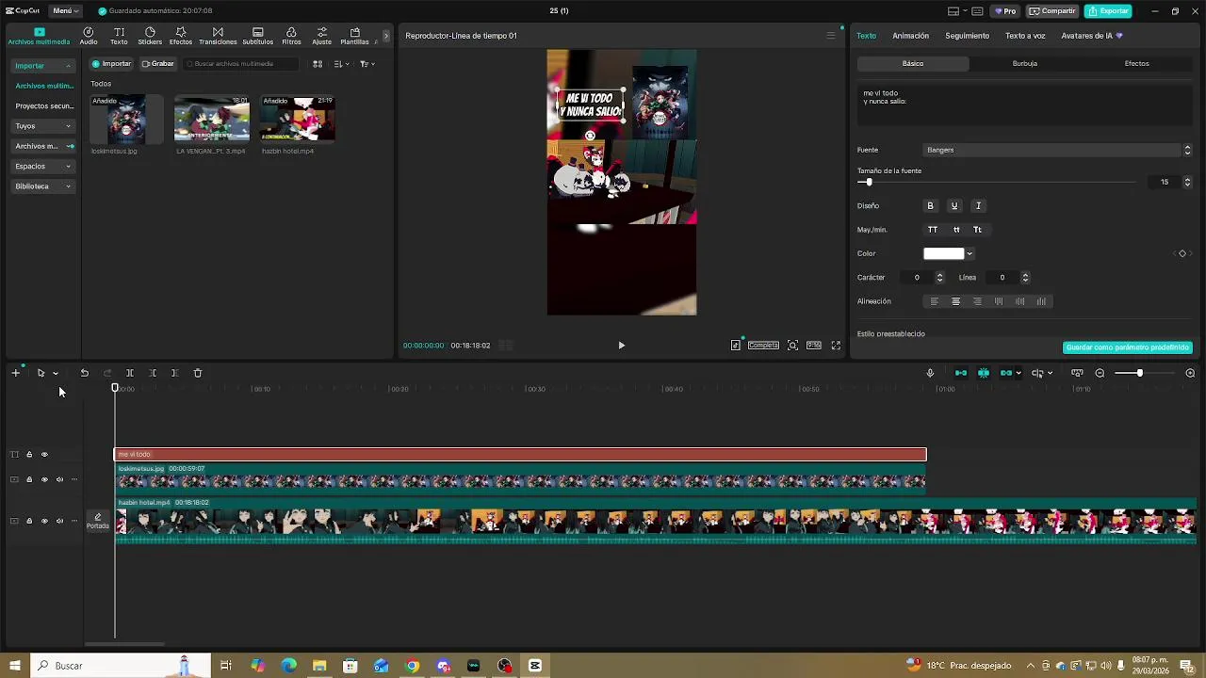Image resolution: width=1206 pixels, height=678 pixels.
Task: Open the Ajuste panel
Action: pyautogui.click(x=321, y=36)
